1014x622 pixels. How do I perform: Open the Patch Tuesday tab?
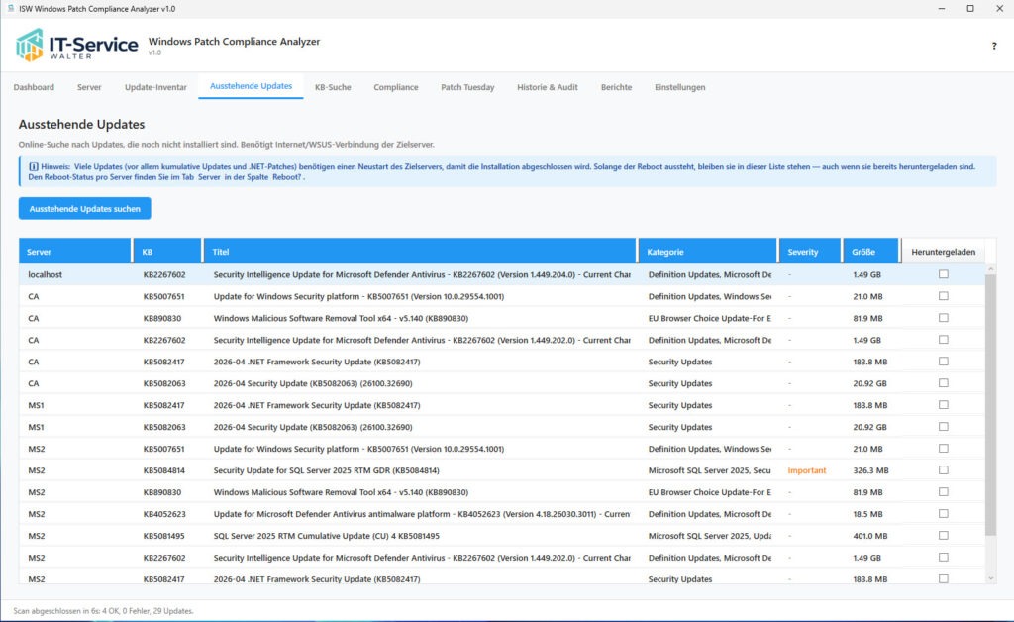(x=467, y=87)
